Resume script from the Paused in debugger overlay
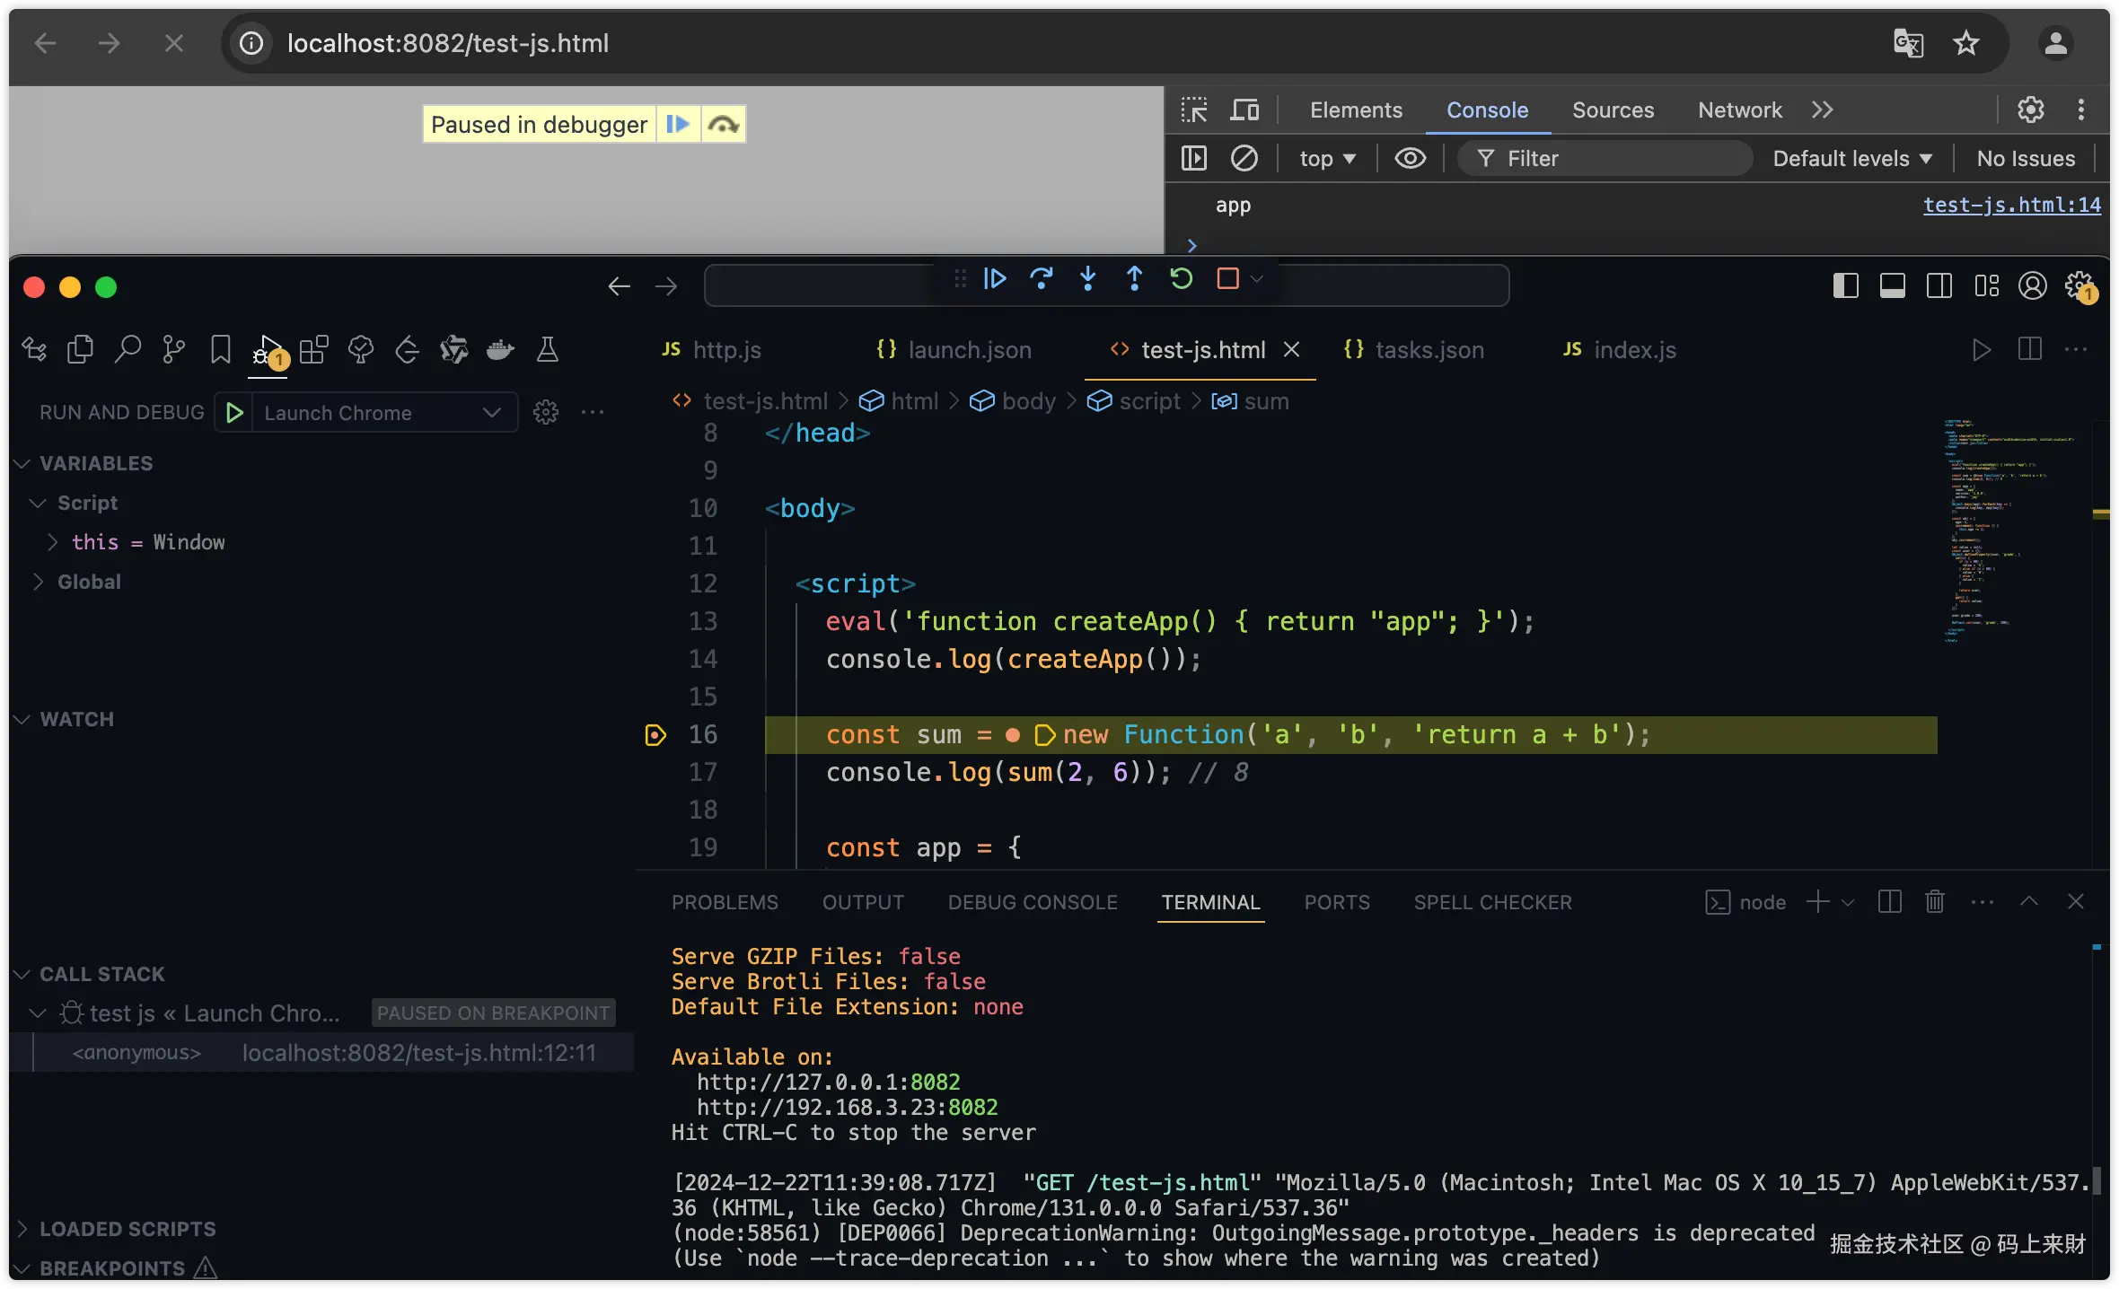The width and height of the screenshot is (2119, 1289). (x=678, y=125)
